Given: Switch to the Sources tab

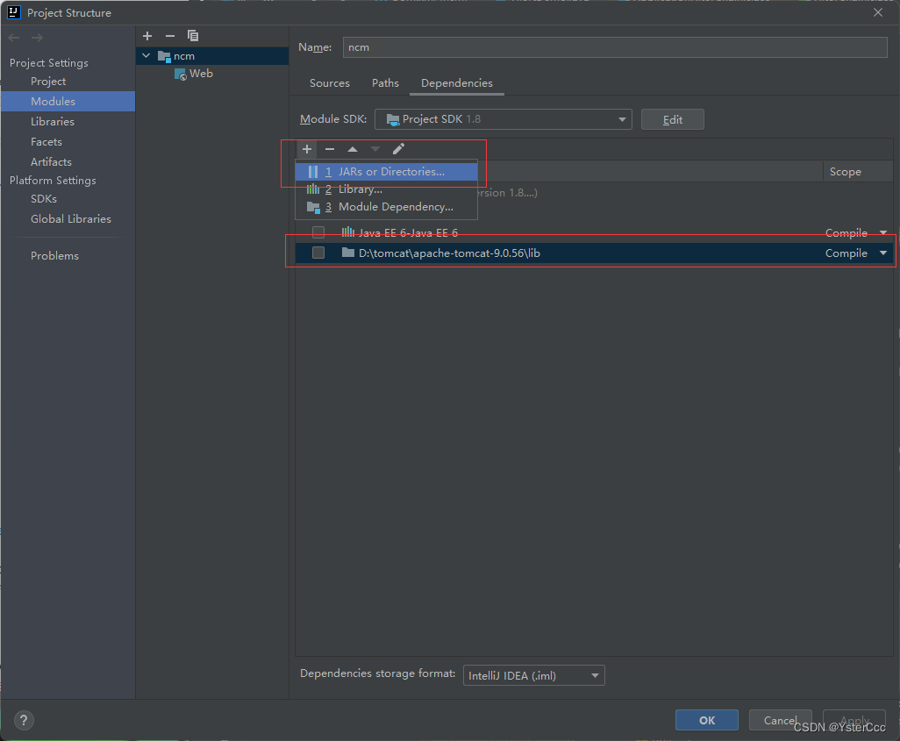Looking at the screenshot, I should pos(330,83).
